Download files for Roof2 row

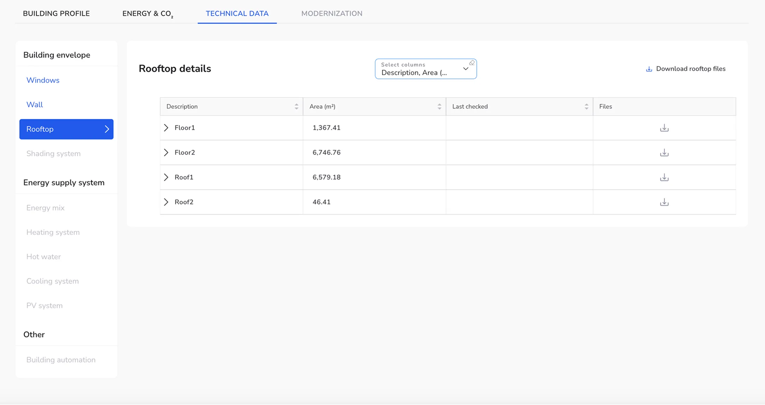coord(664,202)
